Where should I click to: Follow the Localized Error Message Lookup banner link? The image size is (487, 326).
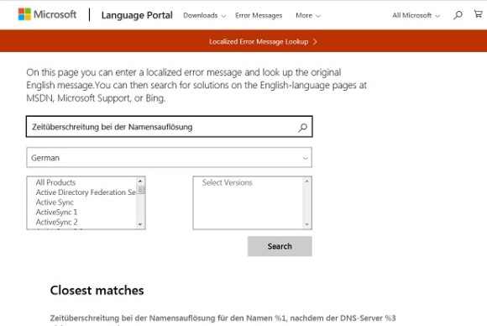263,42
